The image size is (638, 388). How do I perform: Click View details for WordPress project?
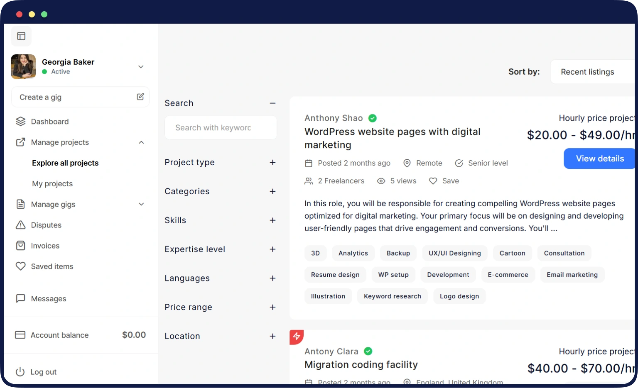600,159
